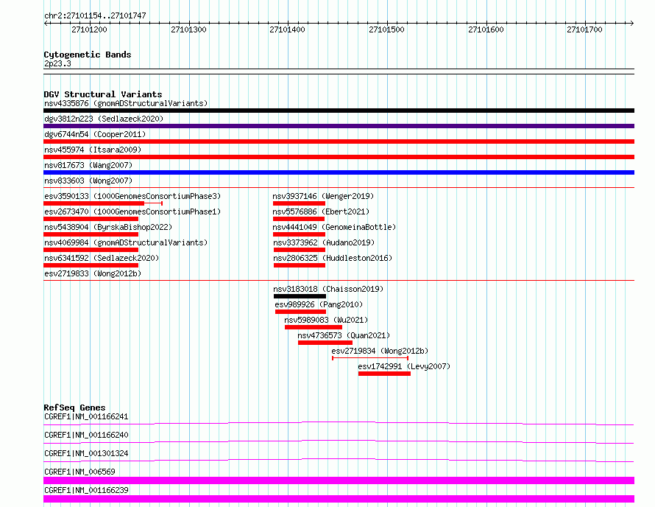Image resolution: width=655 pixels, height=507 pixels.
Task: Click the RefSeq Genes track title
Action: (74, 408)
